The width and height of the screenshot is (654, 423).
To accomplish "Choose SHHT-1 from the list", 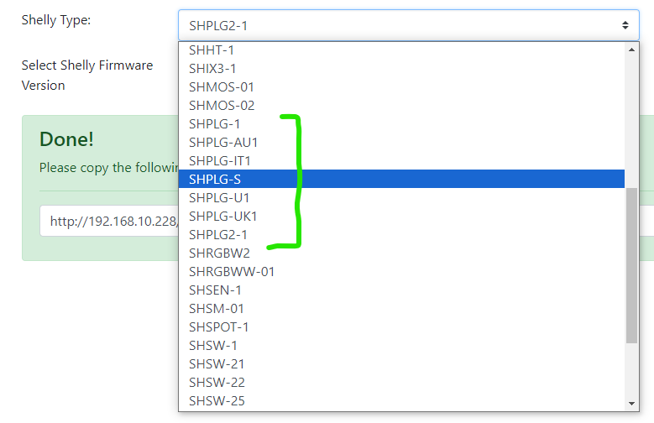I will (401, 50).
